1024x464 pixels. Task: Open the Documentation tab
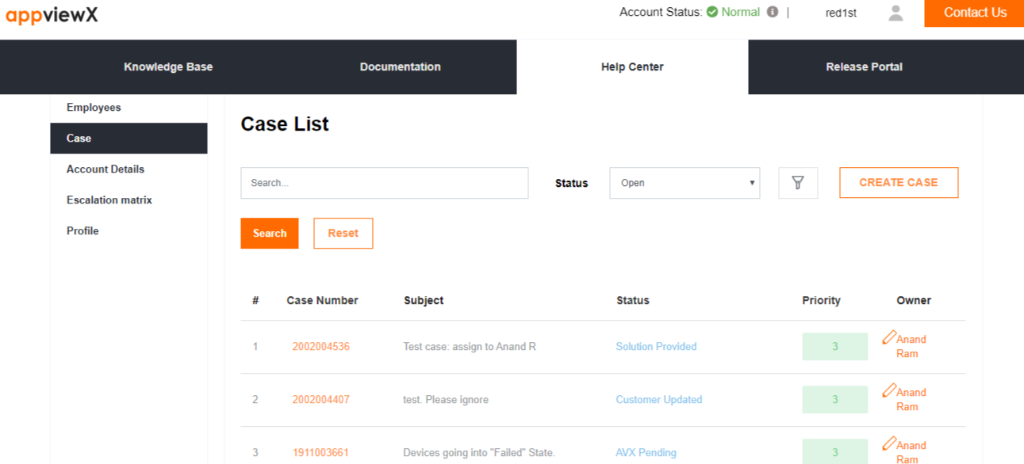[400, 67]
